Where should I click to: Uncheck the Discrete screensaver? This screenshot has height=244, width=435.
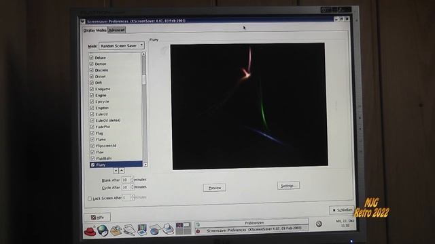91,70
